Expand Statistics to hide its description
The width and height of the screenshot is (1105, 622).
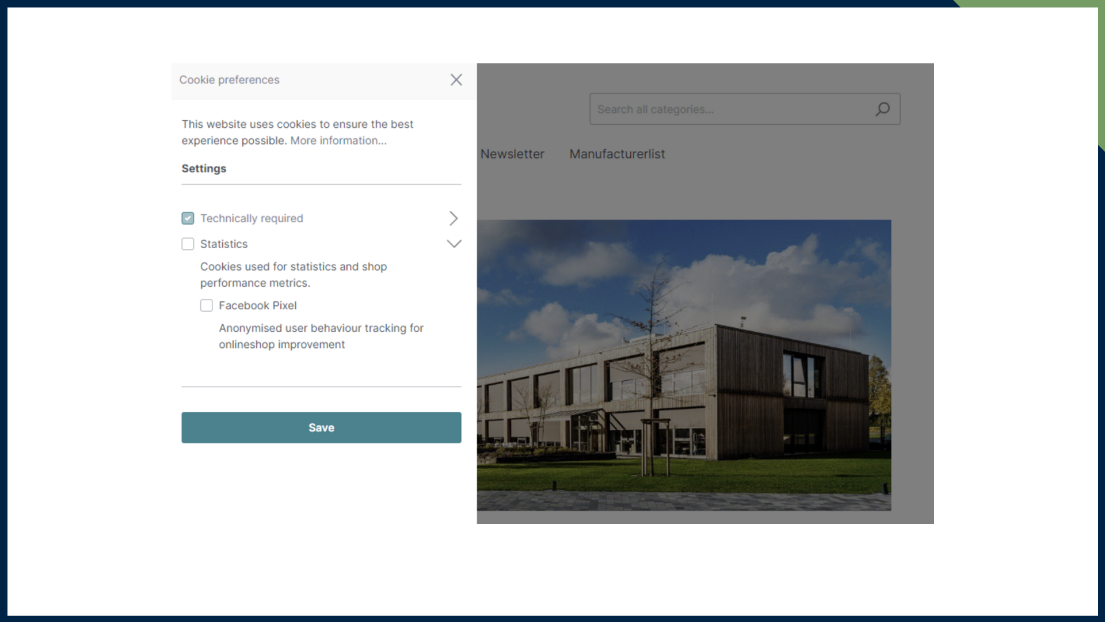point(454,244)
